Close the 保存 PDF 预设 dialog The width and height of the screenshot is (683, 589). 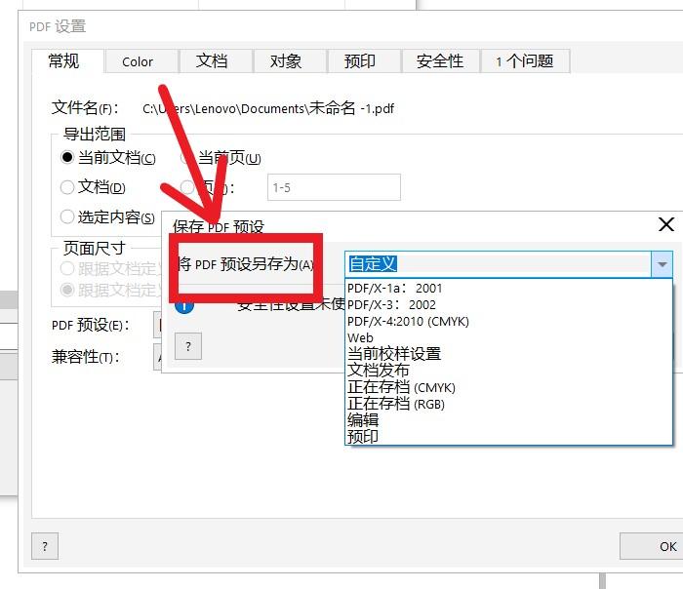point(666,224)
